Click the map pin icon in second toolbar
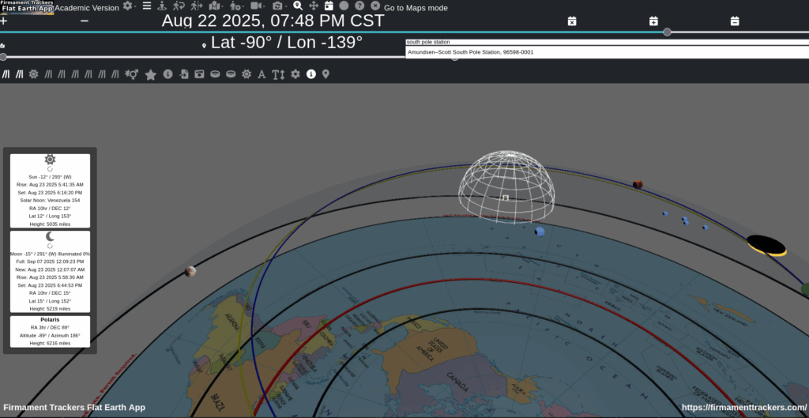The image size is (809, 418). click(325, 74)
